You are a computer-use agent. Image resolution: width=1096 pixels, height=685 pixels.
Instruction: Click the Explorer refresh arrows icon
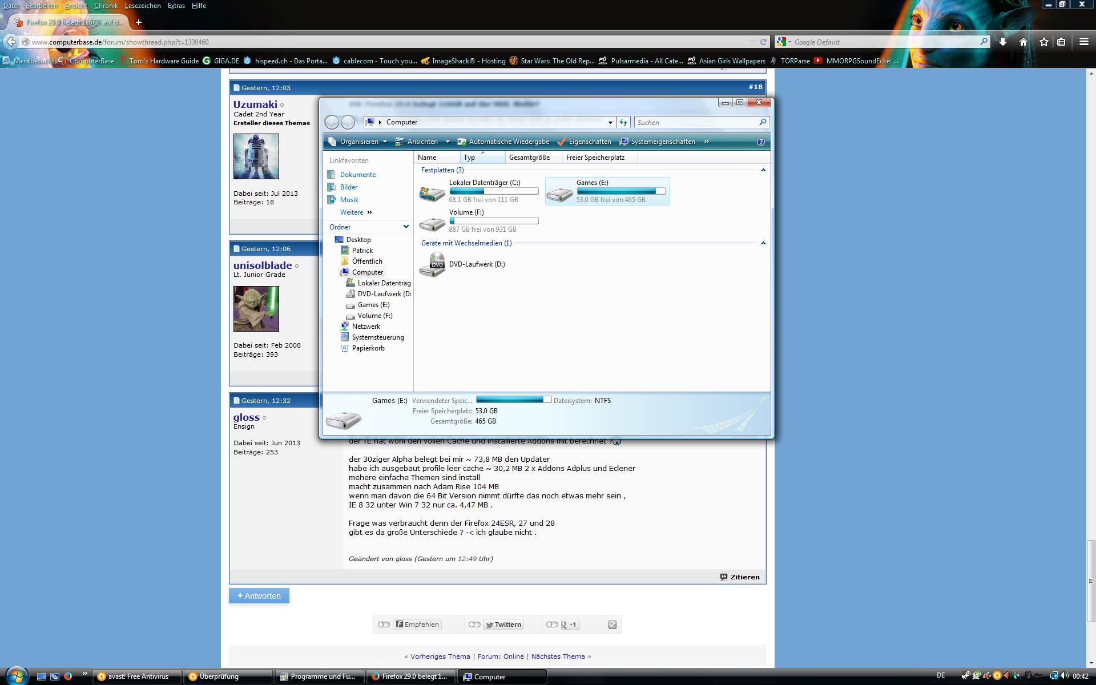tap(623, 122)
